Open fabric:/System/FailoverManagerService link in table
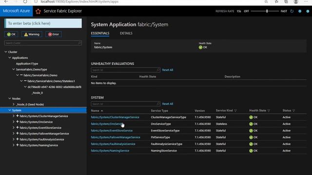The height and width of the screenshot is (175, 312). pyautogui.click(x=116, y=137)
